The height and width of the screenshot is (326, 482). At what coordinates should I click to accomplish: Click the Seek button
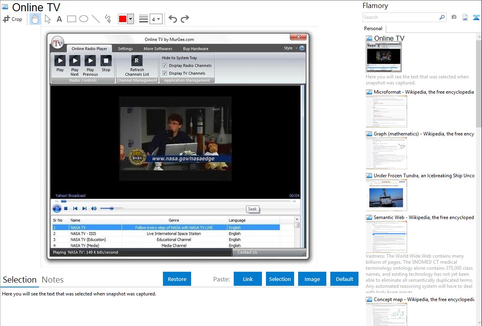point(252,209)
